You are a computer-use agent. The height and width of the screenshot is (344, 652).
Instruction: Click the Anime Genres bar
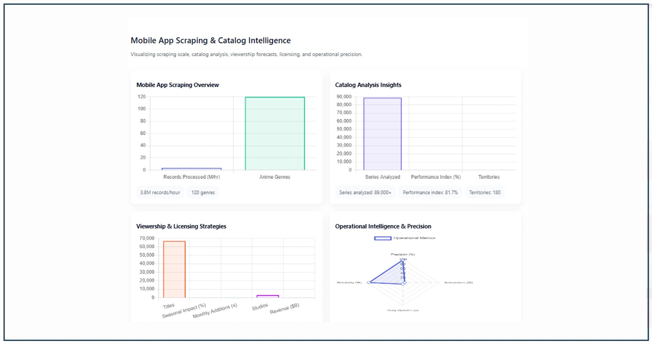tap(275, 132)
